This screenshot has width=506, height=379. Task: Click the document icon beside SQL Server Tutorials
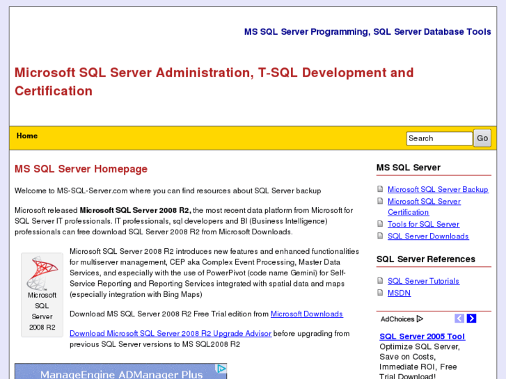click(x=380, y=281)
